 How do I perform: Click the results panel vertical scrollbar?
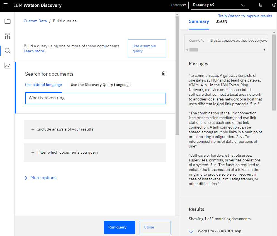coord(274,72)
